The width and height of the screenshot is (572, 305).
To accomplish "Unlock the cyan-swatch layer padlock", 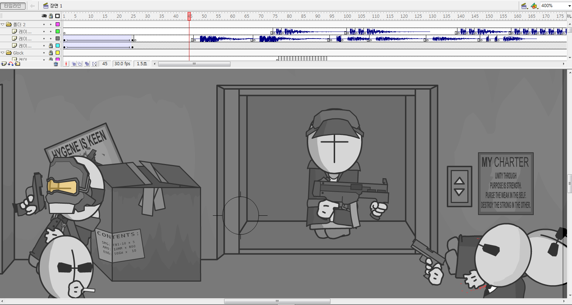I will tap(51, 46).
